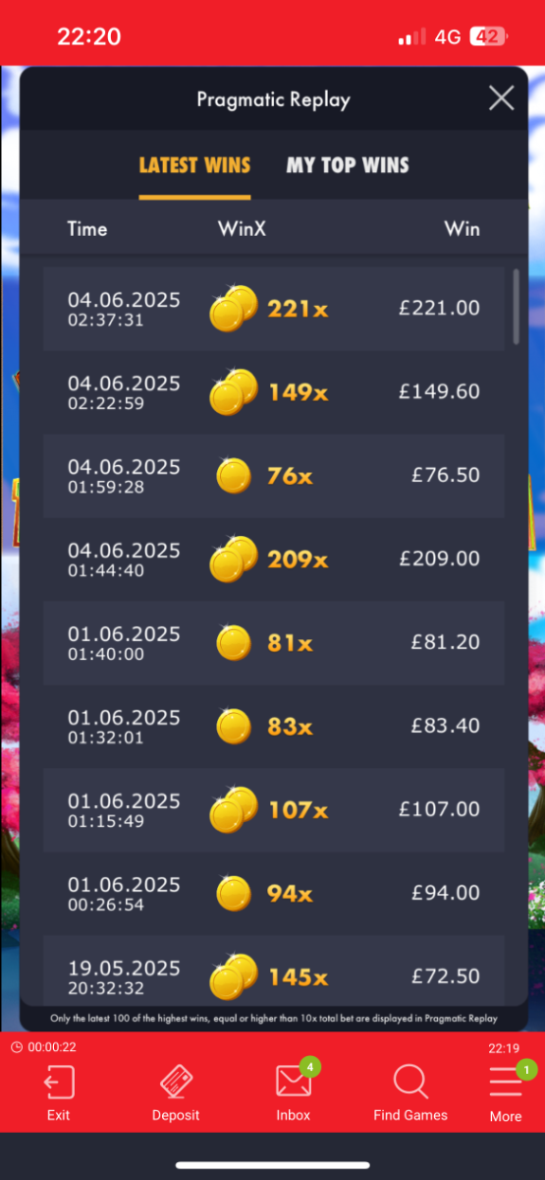The width and height of the screenshot is (545, 1180).
Task: Replay the £149.60 win entry
Action: click(x=274, y=392)
